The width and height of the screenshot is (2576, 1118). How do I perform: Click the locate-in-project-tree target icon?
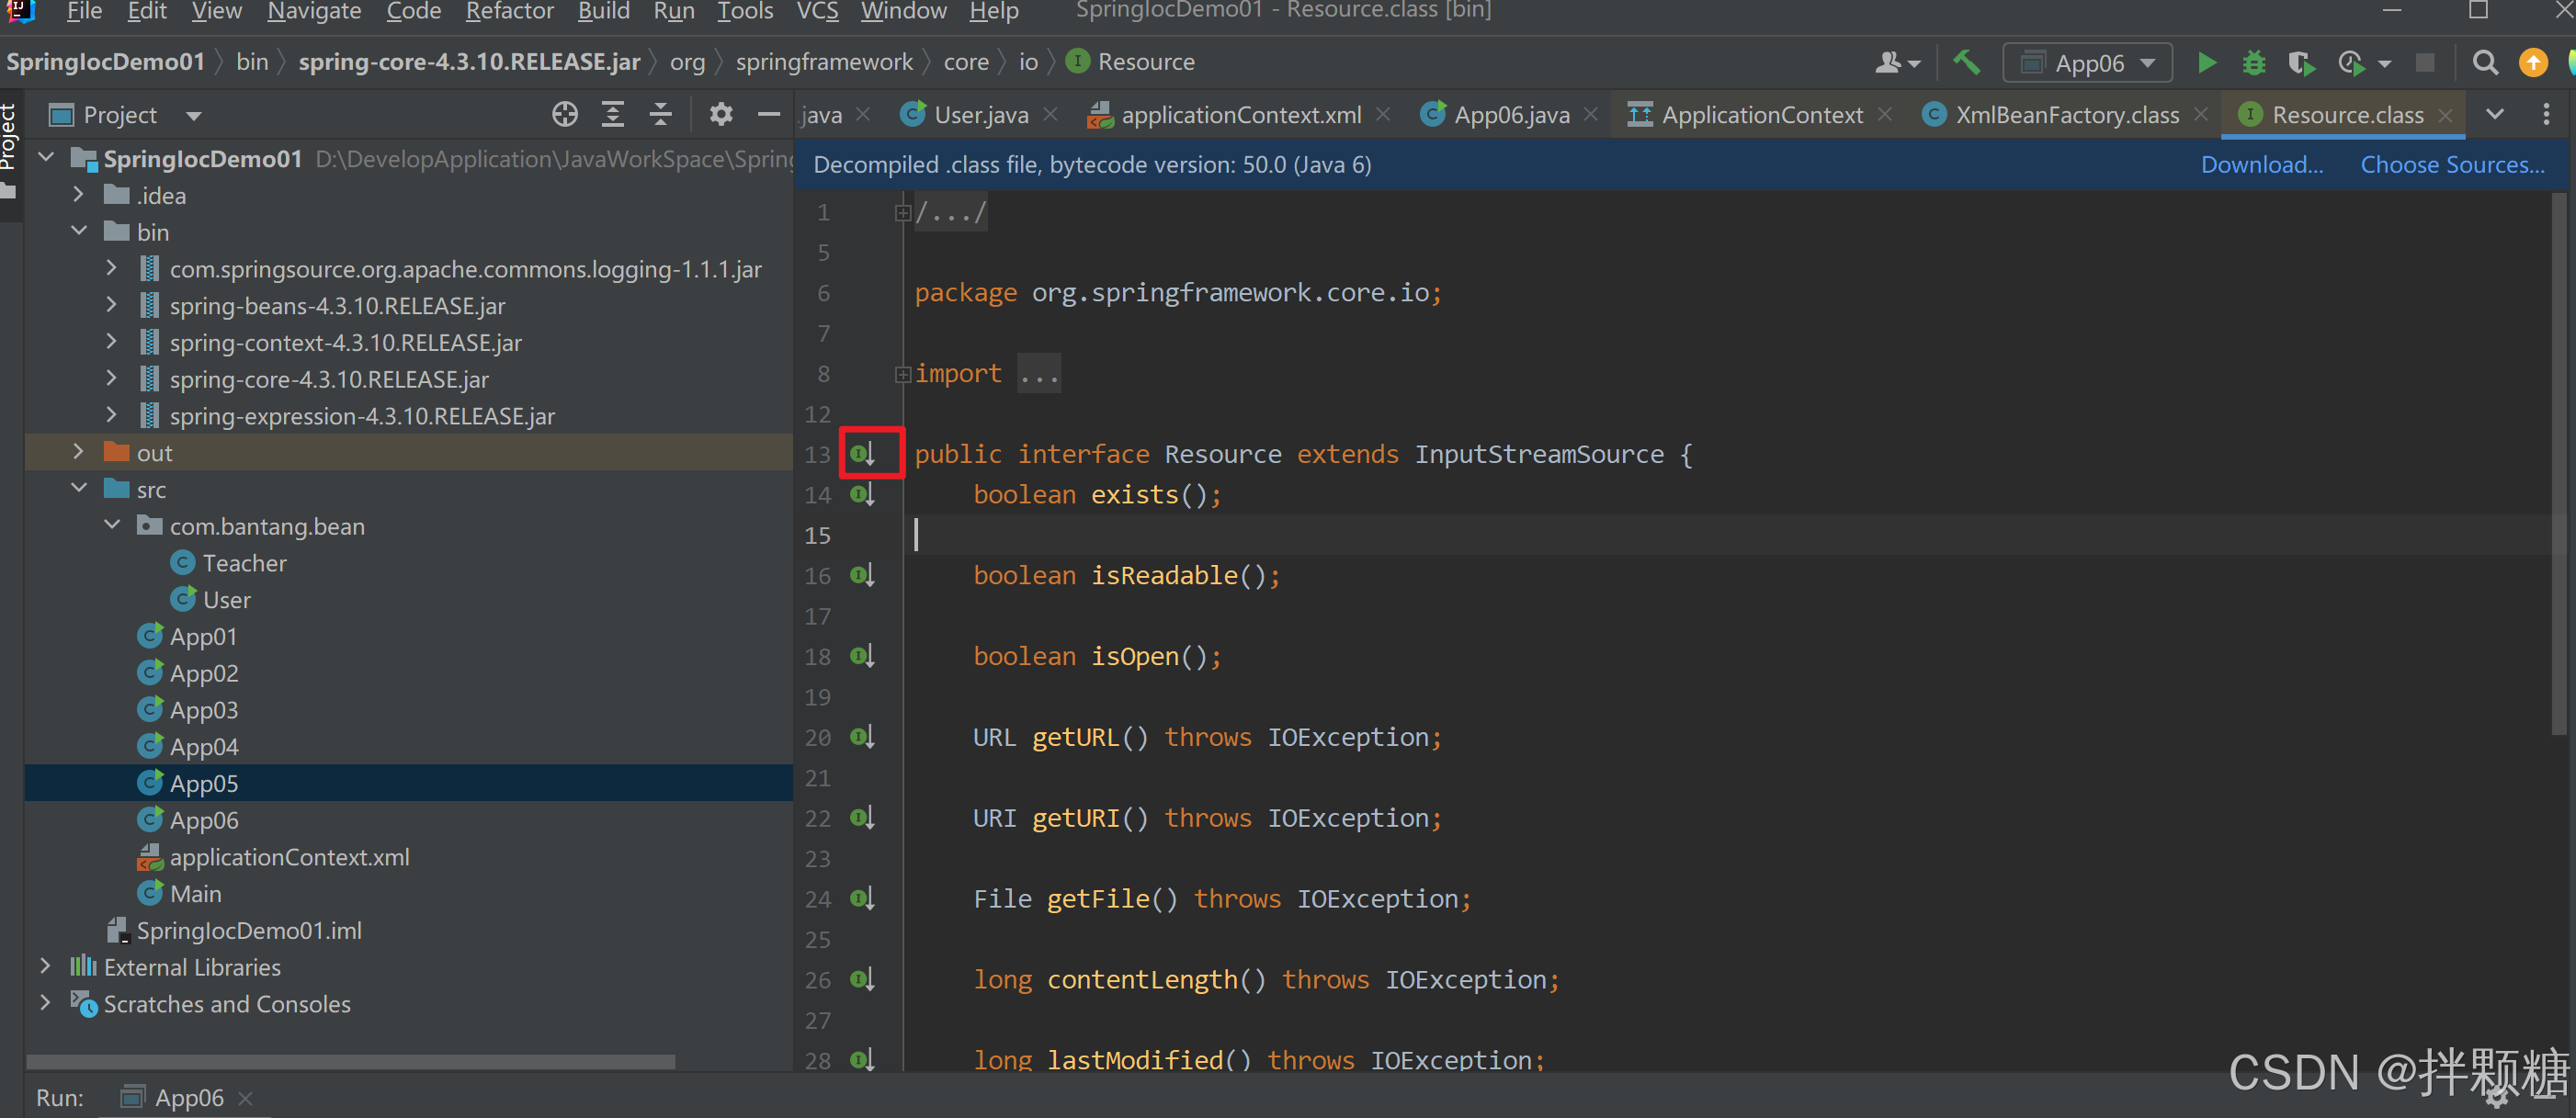pyautogui.click(x=565, y=115)
